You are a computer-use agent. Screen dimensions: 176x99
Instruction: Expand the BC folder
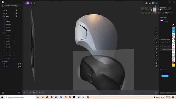[2, 10]
